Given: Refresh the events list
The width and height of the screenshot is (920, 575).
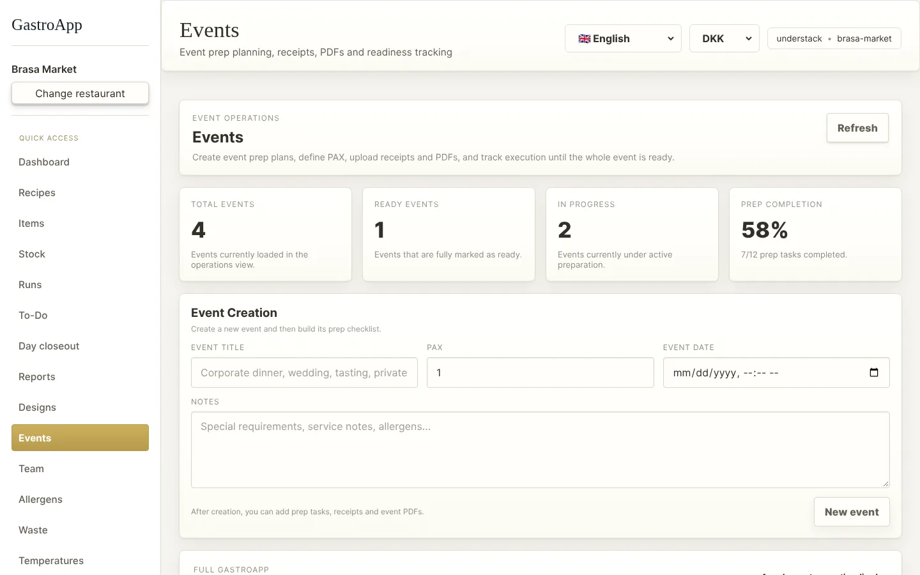Looking at the screenshot, I should coord(857,128).
